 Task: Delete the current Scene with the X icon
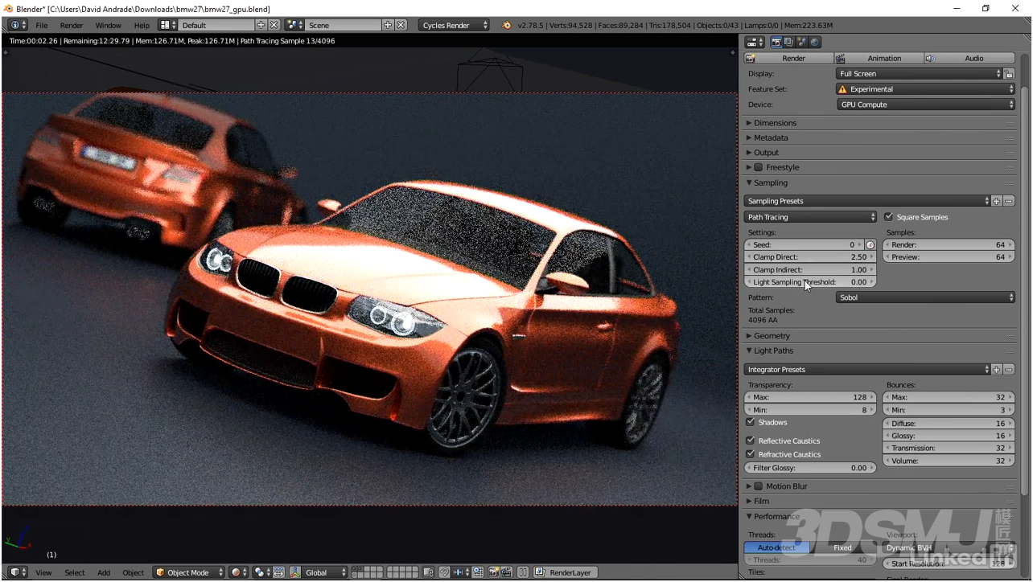(x=401, y=25)
